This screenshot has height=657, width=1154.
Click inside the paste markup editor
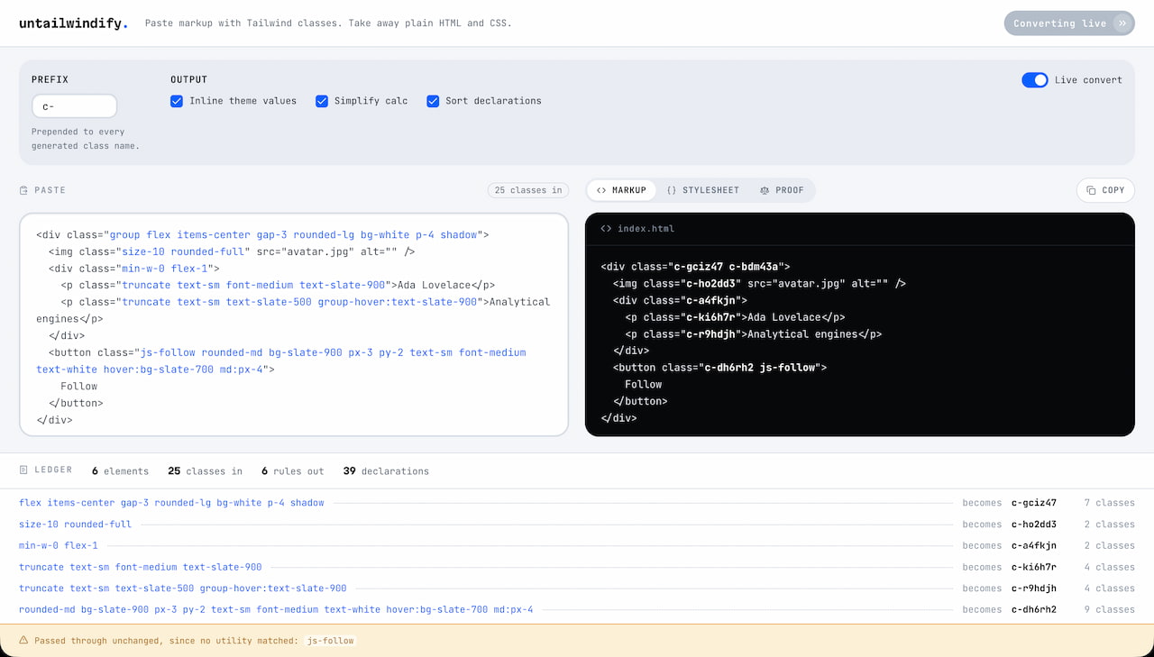click(x=294, y=324)
